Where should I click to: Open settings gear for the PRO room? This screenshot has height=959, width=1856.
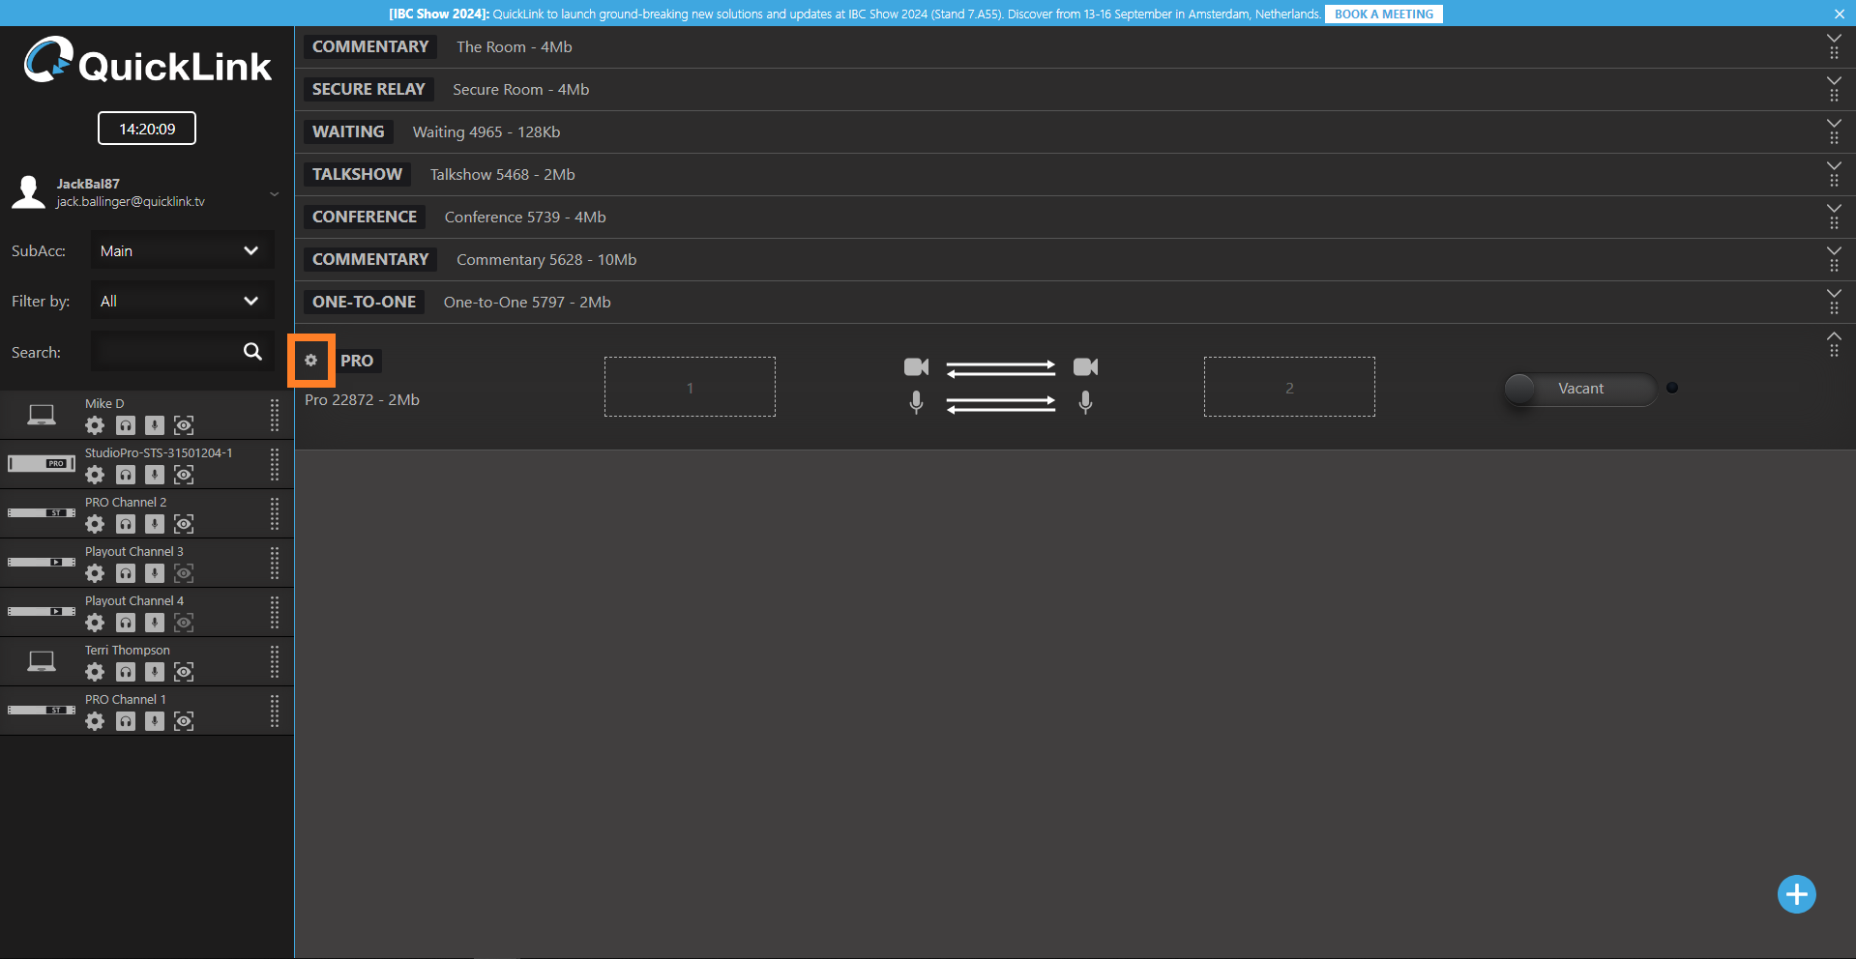[310, 361]
